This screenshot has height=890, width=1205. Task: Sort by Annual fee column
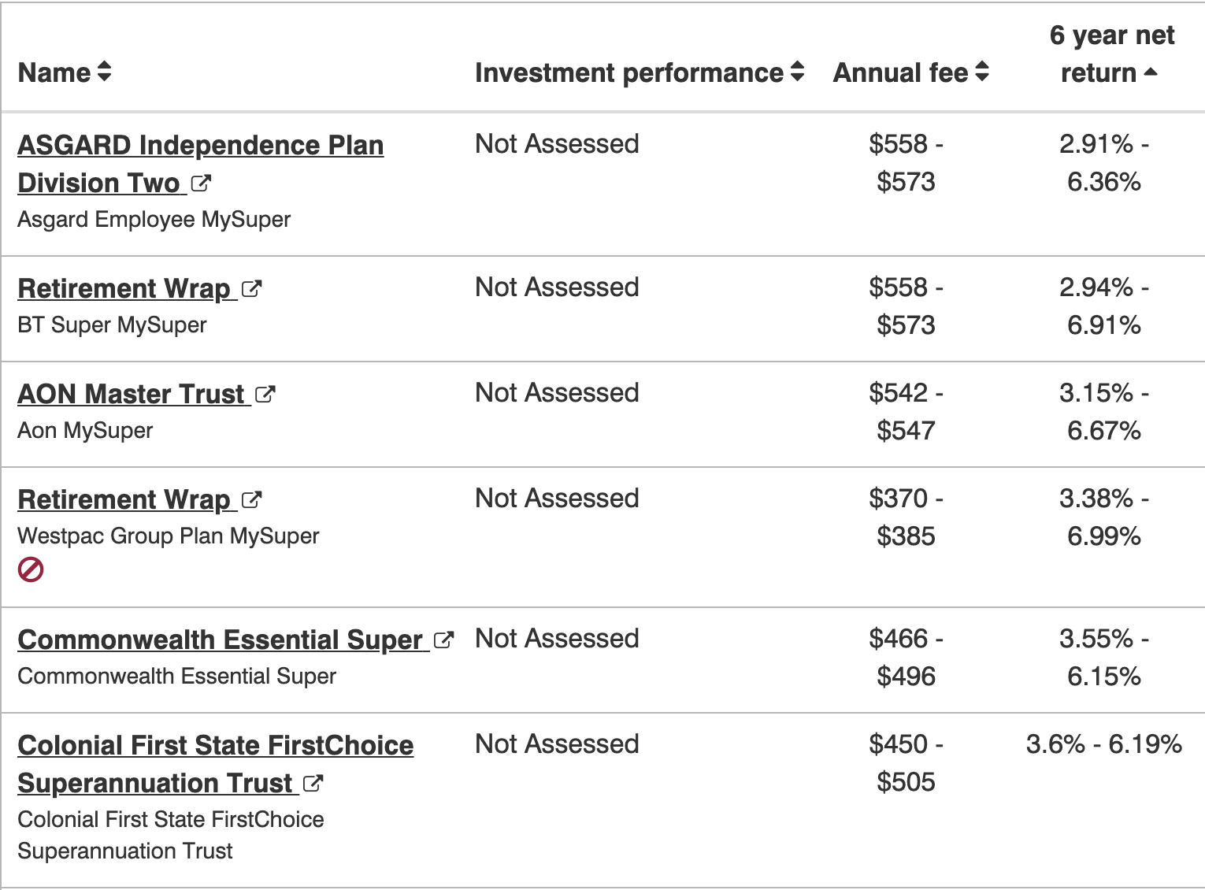(981, 72)
